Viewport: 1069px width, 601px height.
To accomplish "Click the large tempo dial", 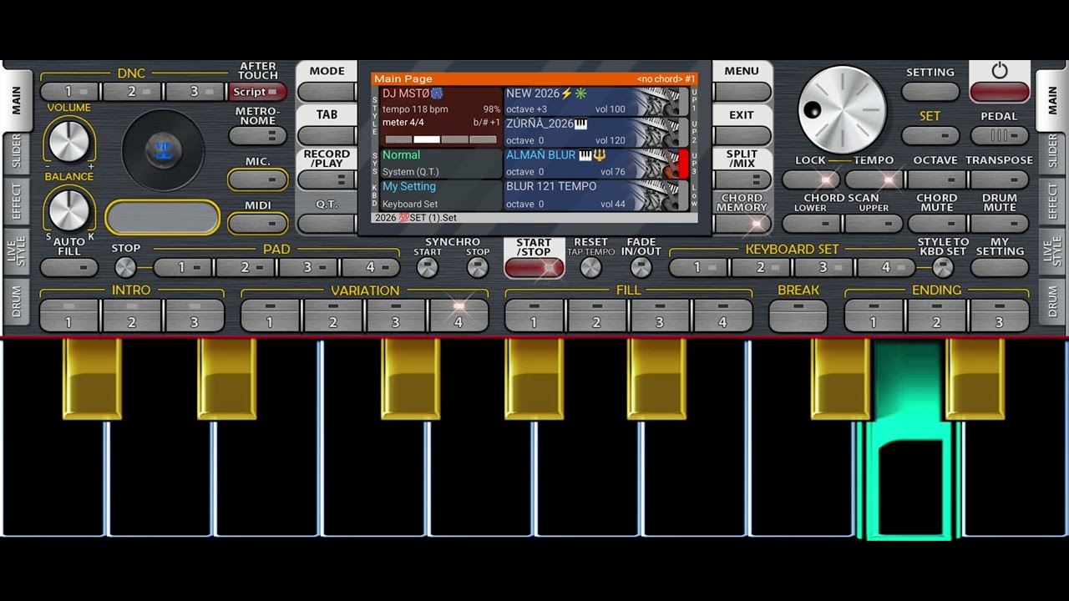I will tap(842, 109).
